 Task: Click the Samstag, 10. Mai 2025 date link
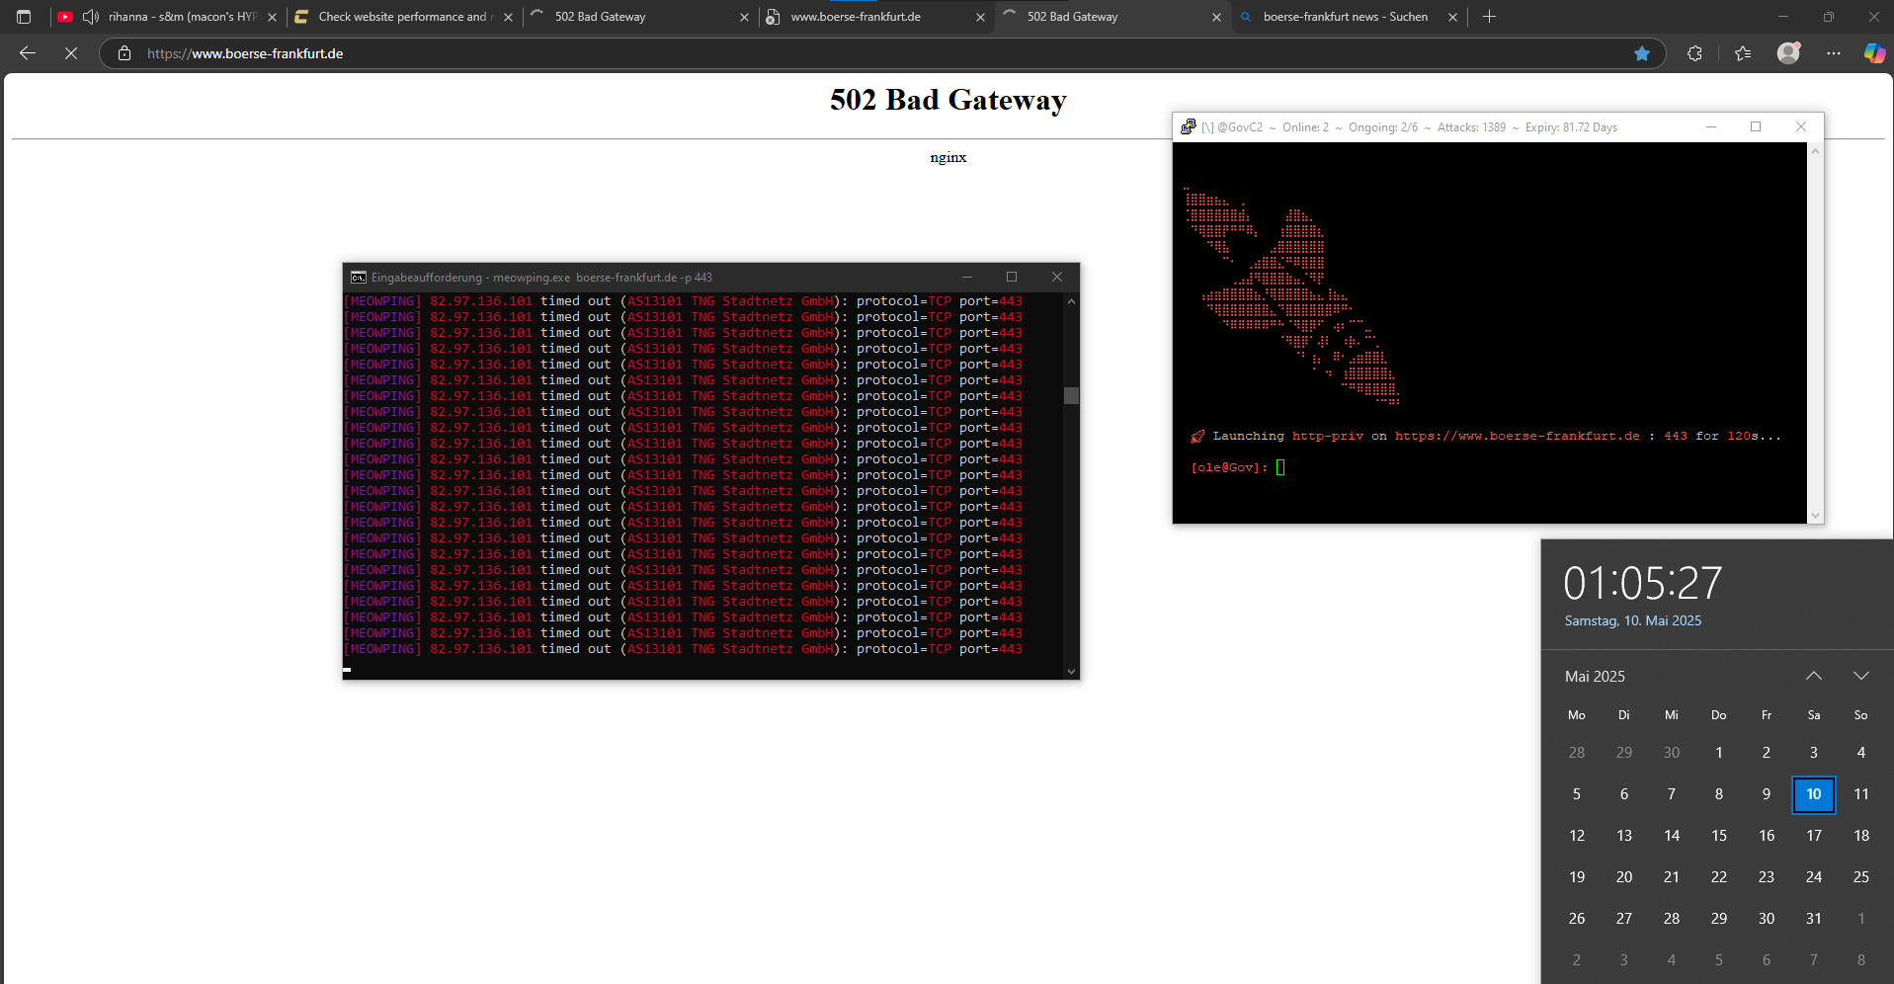pyautogui.click(x=1633, y=621)
